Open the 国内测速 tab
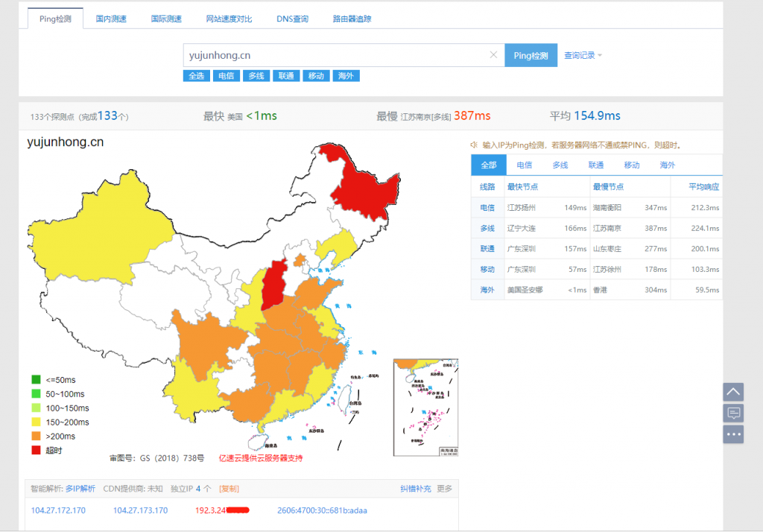Screen dimensions: 763x532 pos(111,19)
